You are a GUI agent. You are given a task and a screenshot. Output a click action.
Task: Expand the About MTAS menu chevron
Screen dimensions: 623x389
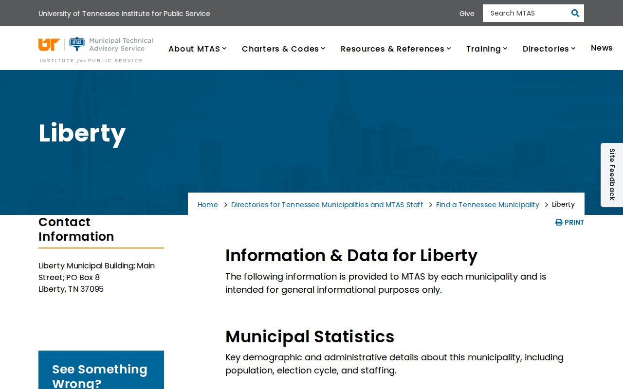[x=224, y=49]
